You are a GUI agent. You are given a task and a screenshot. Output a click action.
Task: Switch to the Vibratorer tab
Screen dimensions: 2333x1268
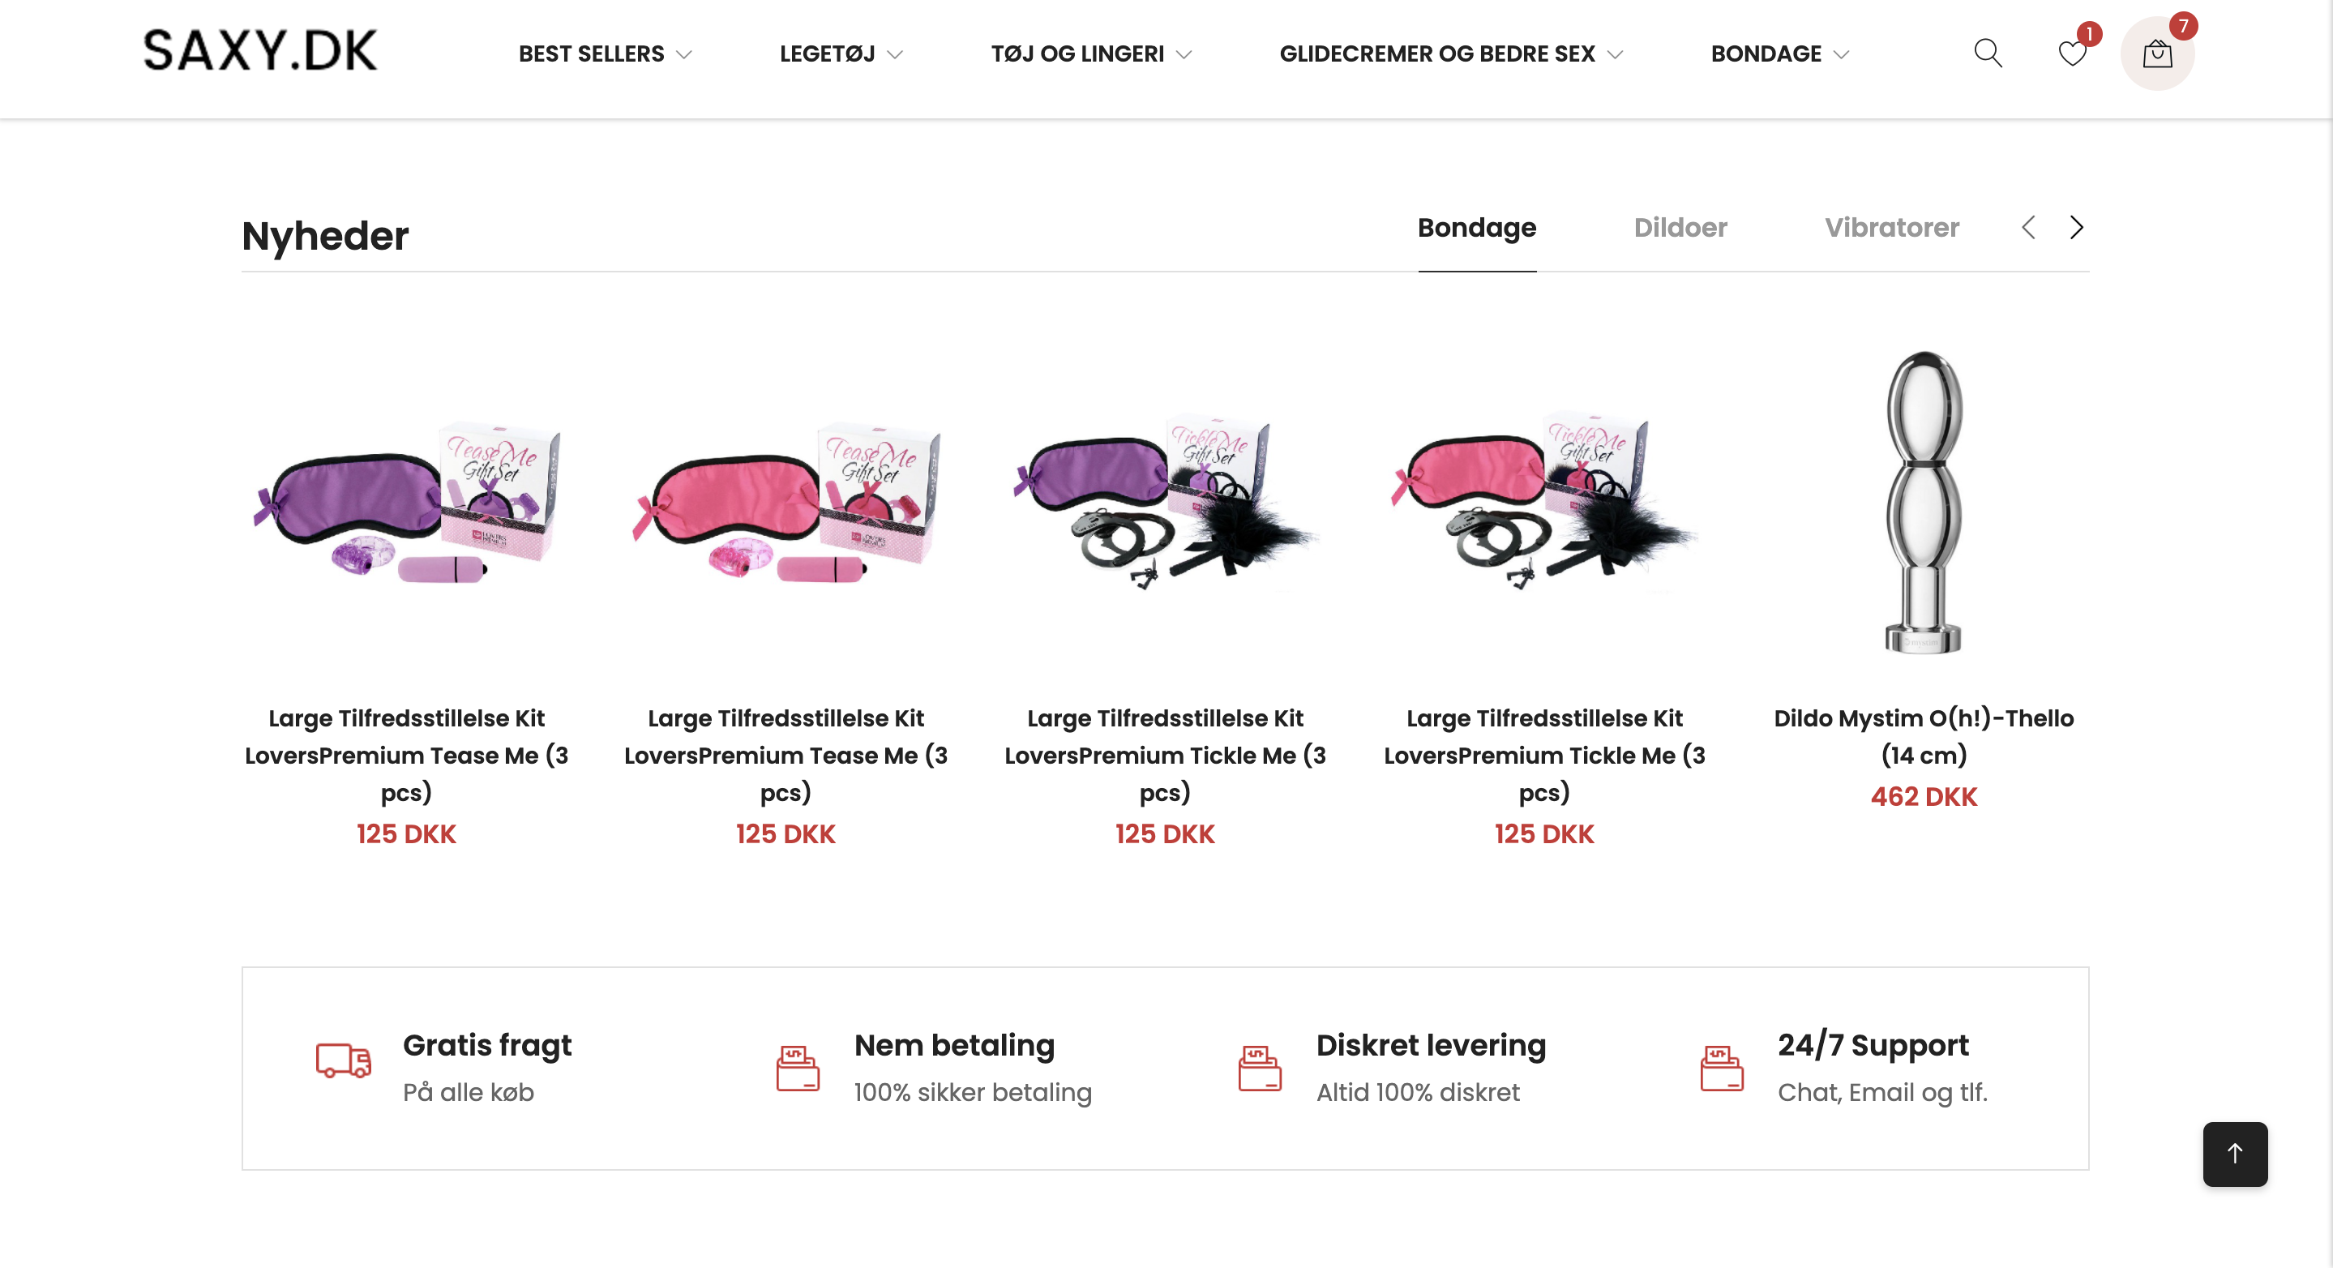[1891, 227]
